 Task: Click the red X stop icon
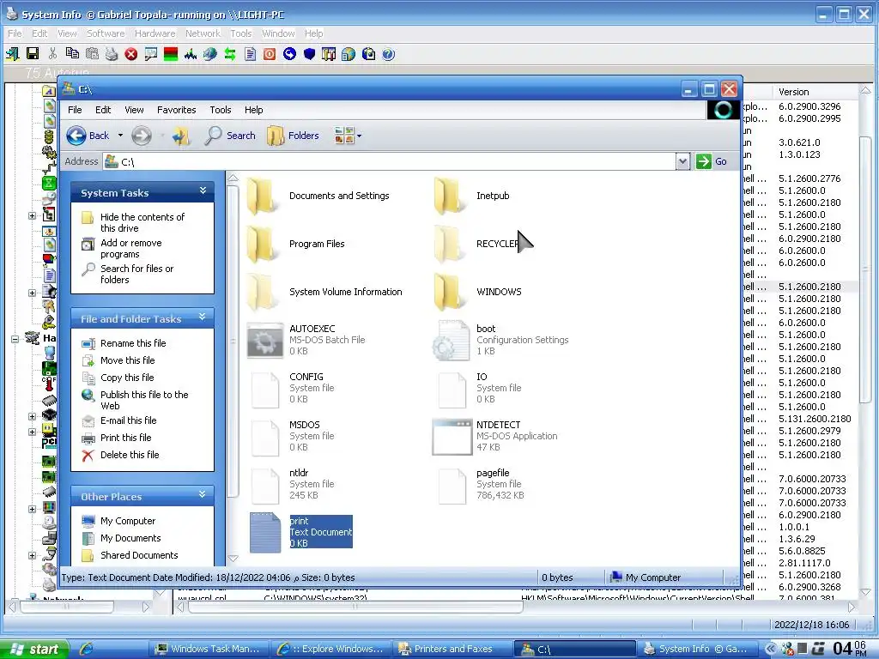[131, 54]
